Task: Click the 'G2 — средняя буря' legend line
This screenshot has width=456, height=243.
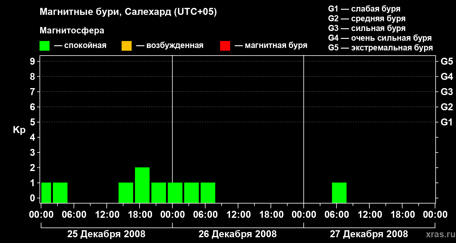Action: (367, 19)
